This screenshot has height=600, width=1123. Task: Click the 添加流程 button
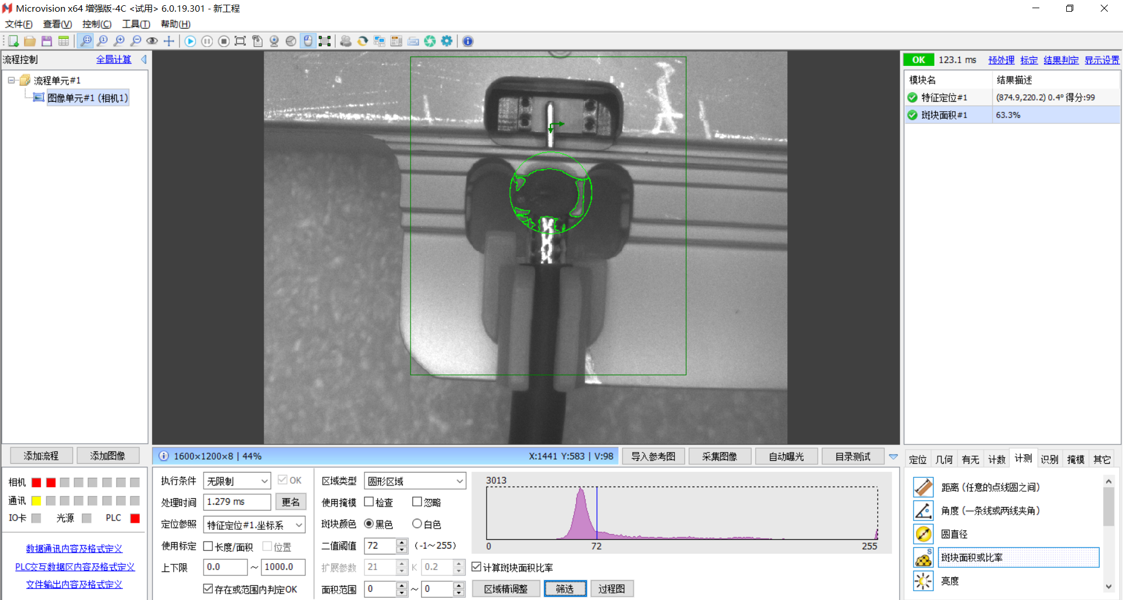point(41,456)
